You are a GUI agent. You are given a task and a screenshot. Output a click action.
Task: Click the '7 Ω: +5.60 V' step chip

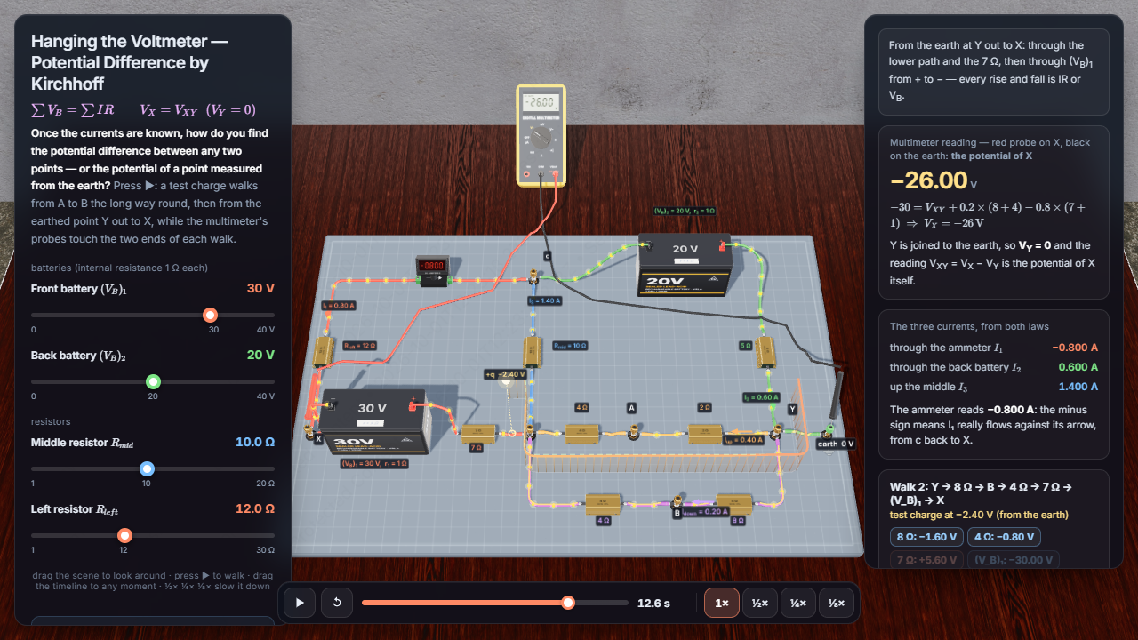pyautogui.click(x=926, y=560)
